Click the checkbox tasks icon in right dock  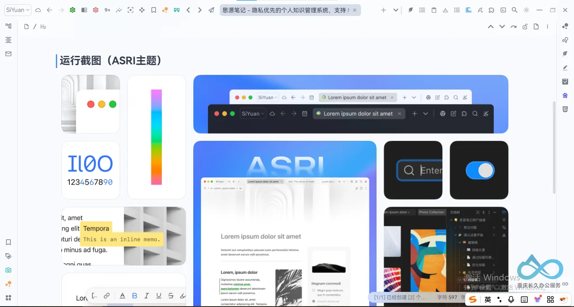(x=565, y=82)
